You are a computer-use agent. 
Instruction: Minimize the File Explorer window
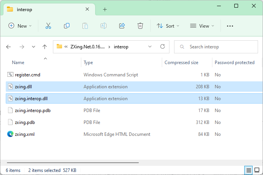tap(219, 6)
